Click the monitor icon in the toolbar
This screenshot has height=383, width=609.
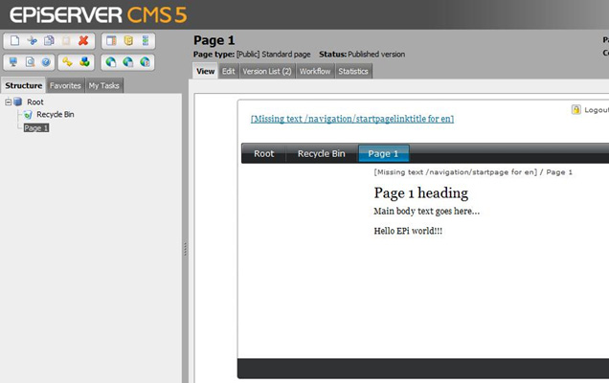(x=14, y=62)
